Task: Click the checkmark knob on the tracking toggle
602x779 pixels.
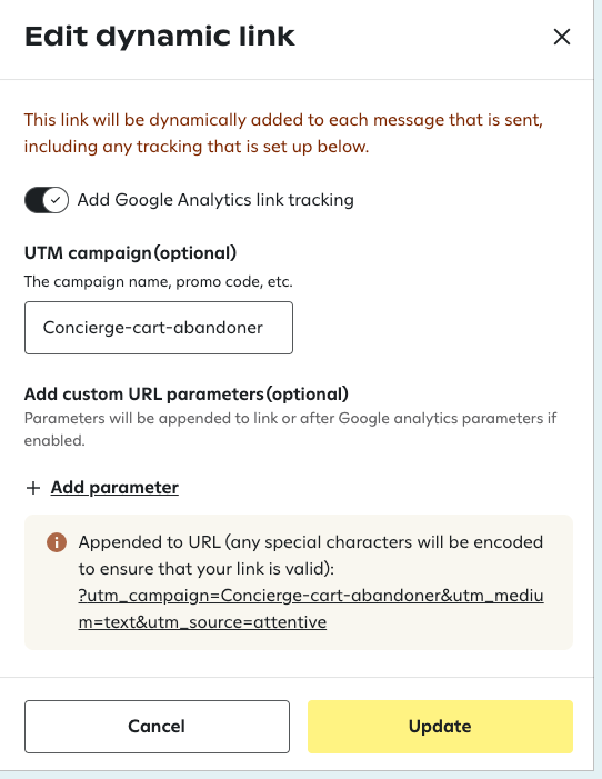Action: pyautogui.click(x=56, y=200)
